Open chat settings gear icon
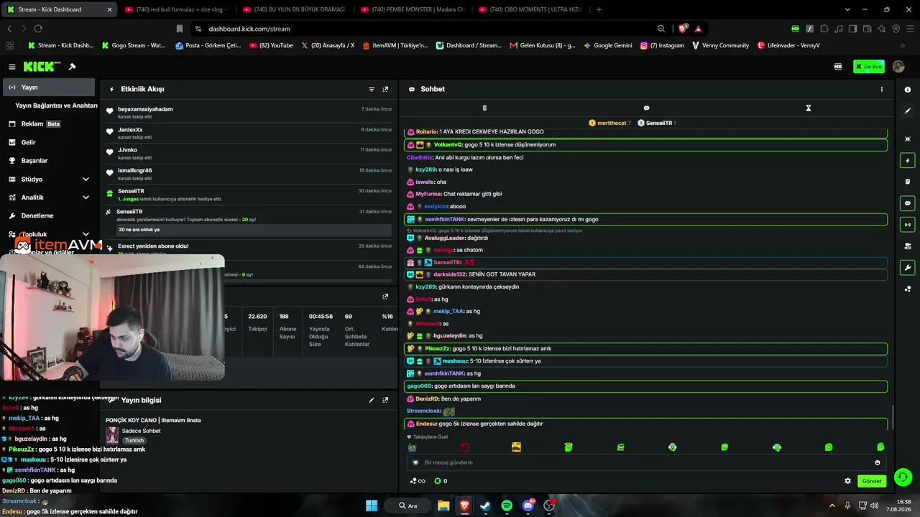This screenshot has width=920, height=517. [x=847, y=481]
